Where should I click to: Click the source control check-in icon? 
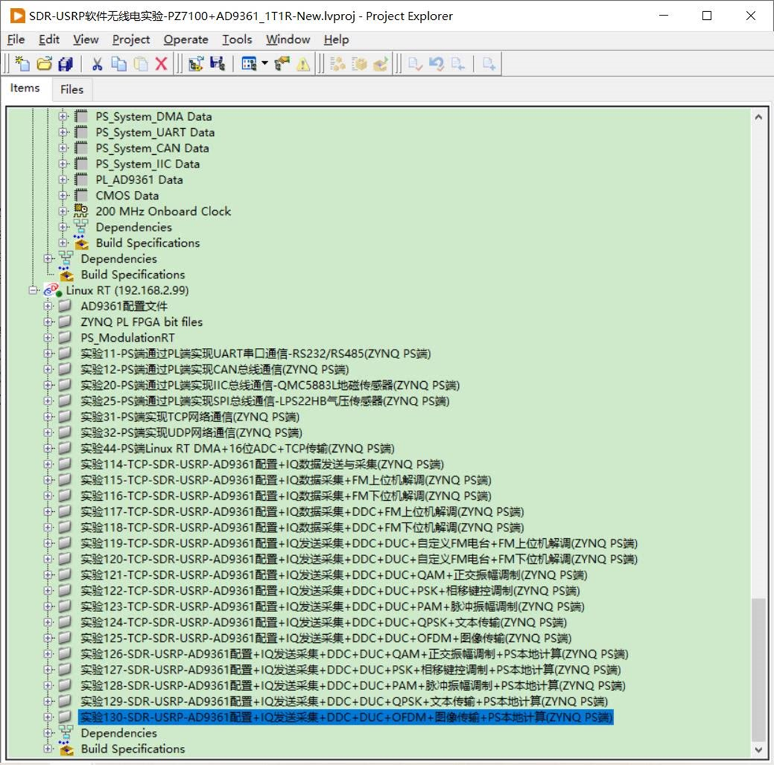point(415,63)
